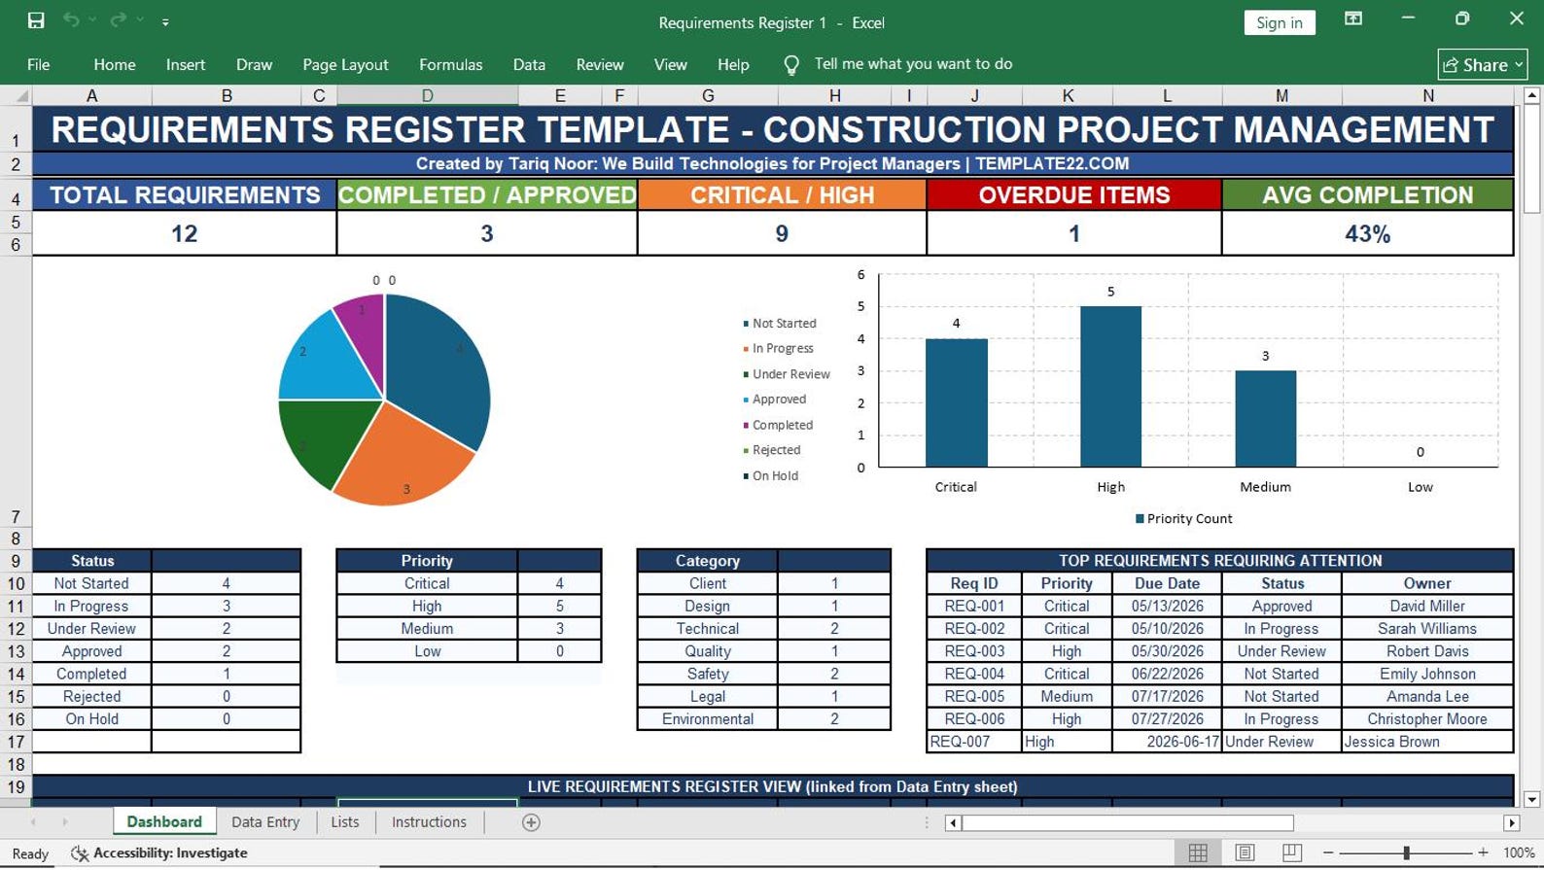The height and width of the screenshot is (870, 1544).
Task: Switch to Page Break Preview icon
Action: (1292, 853)
